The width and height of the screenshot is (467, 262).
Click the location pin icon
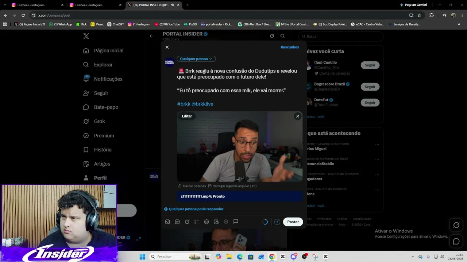click(x=226, y=222)
